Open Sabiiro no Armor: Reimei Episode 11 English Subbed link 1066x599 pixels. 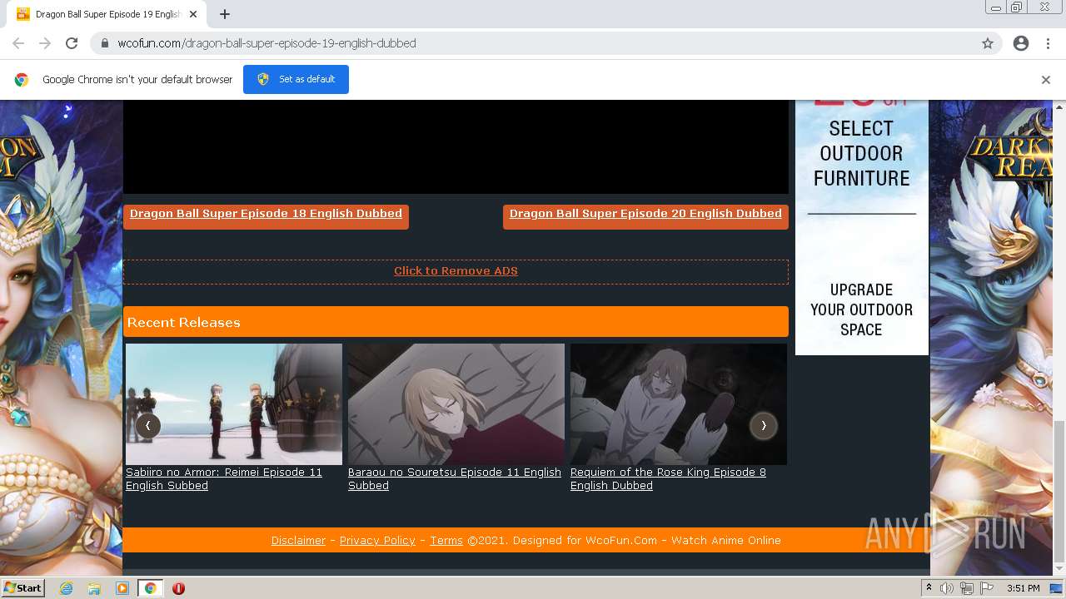(x=224, y=479)
